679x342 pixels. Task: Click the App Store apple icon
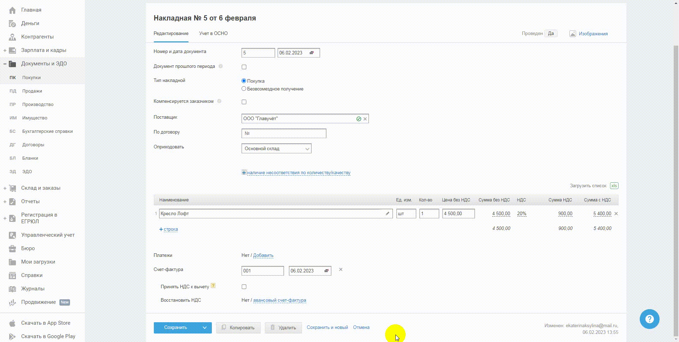pos(12,323)
